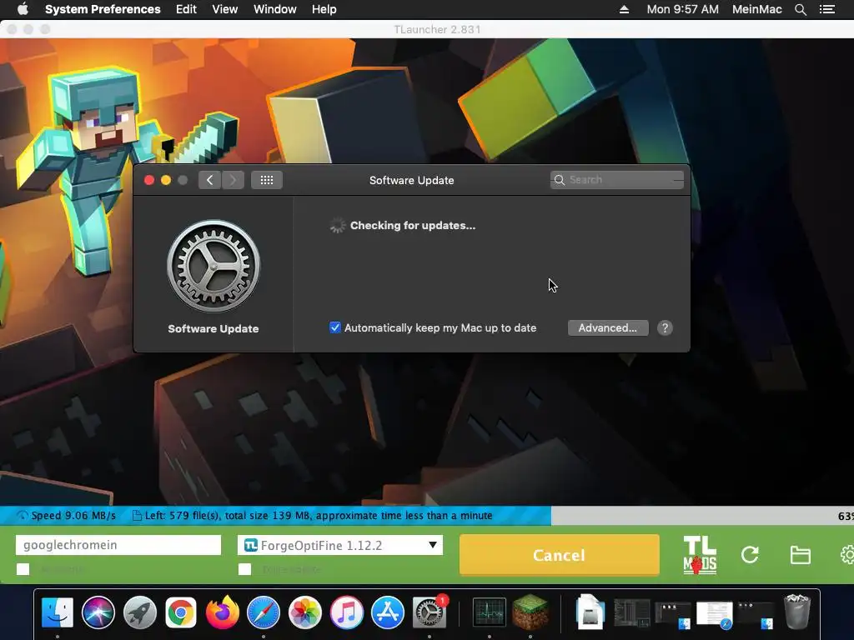Open TLauncher settings gear icon
The width and height of the screenshot is (854, 640).
847,555
